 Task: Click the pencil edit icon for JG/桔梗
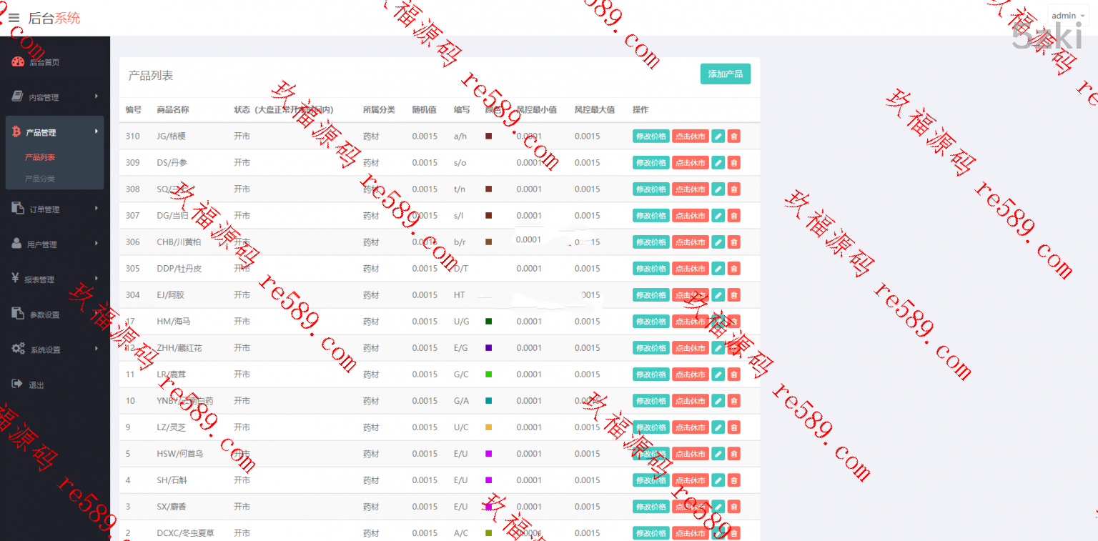[x=718, y=137]
